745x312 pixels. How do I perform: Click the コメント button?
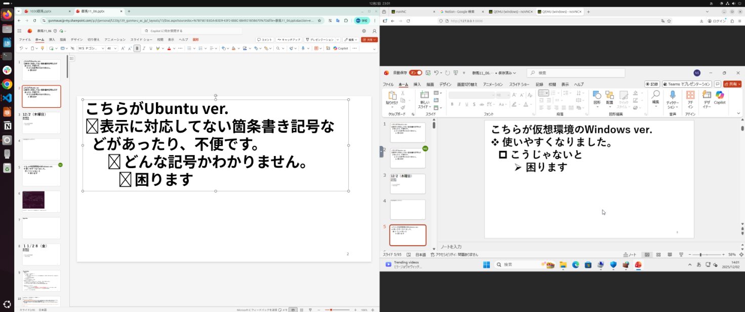[x=265, y=40]
